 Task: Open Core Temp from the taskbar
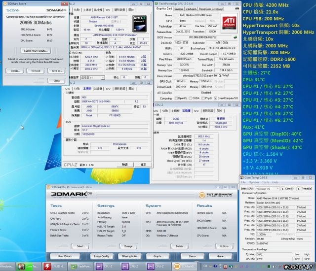pyautogui.click(x=29, y=267)
